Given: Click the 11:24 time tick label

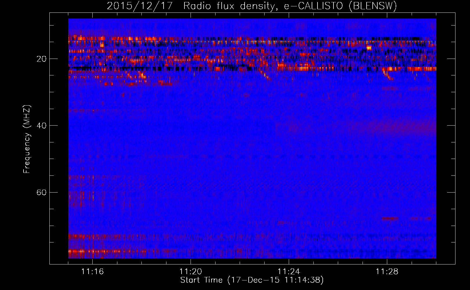Looking at the screenshot, I should pos(289,272).
